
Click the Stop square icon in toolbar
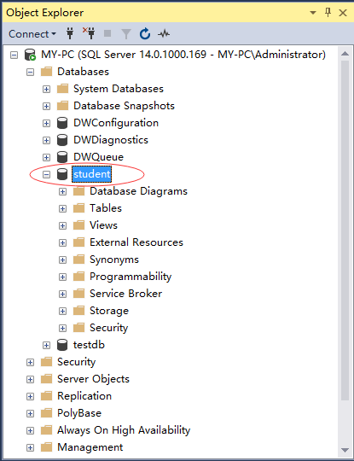[x=107, y=33]
